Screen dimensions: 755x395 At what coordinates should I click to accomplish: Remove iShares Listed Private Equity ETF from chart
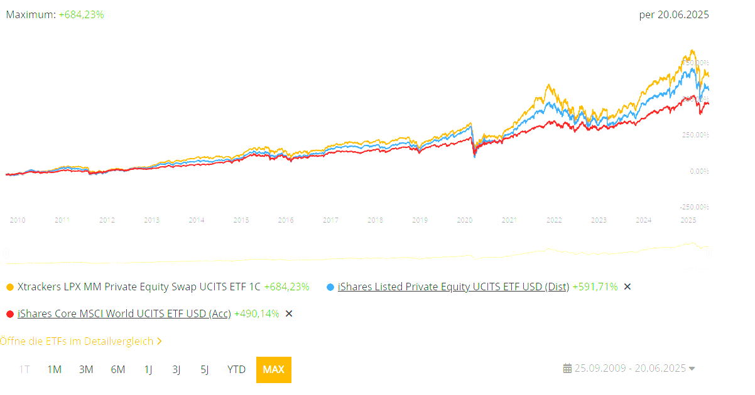[627, 287]
